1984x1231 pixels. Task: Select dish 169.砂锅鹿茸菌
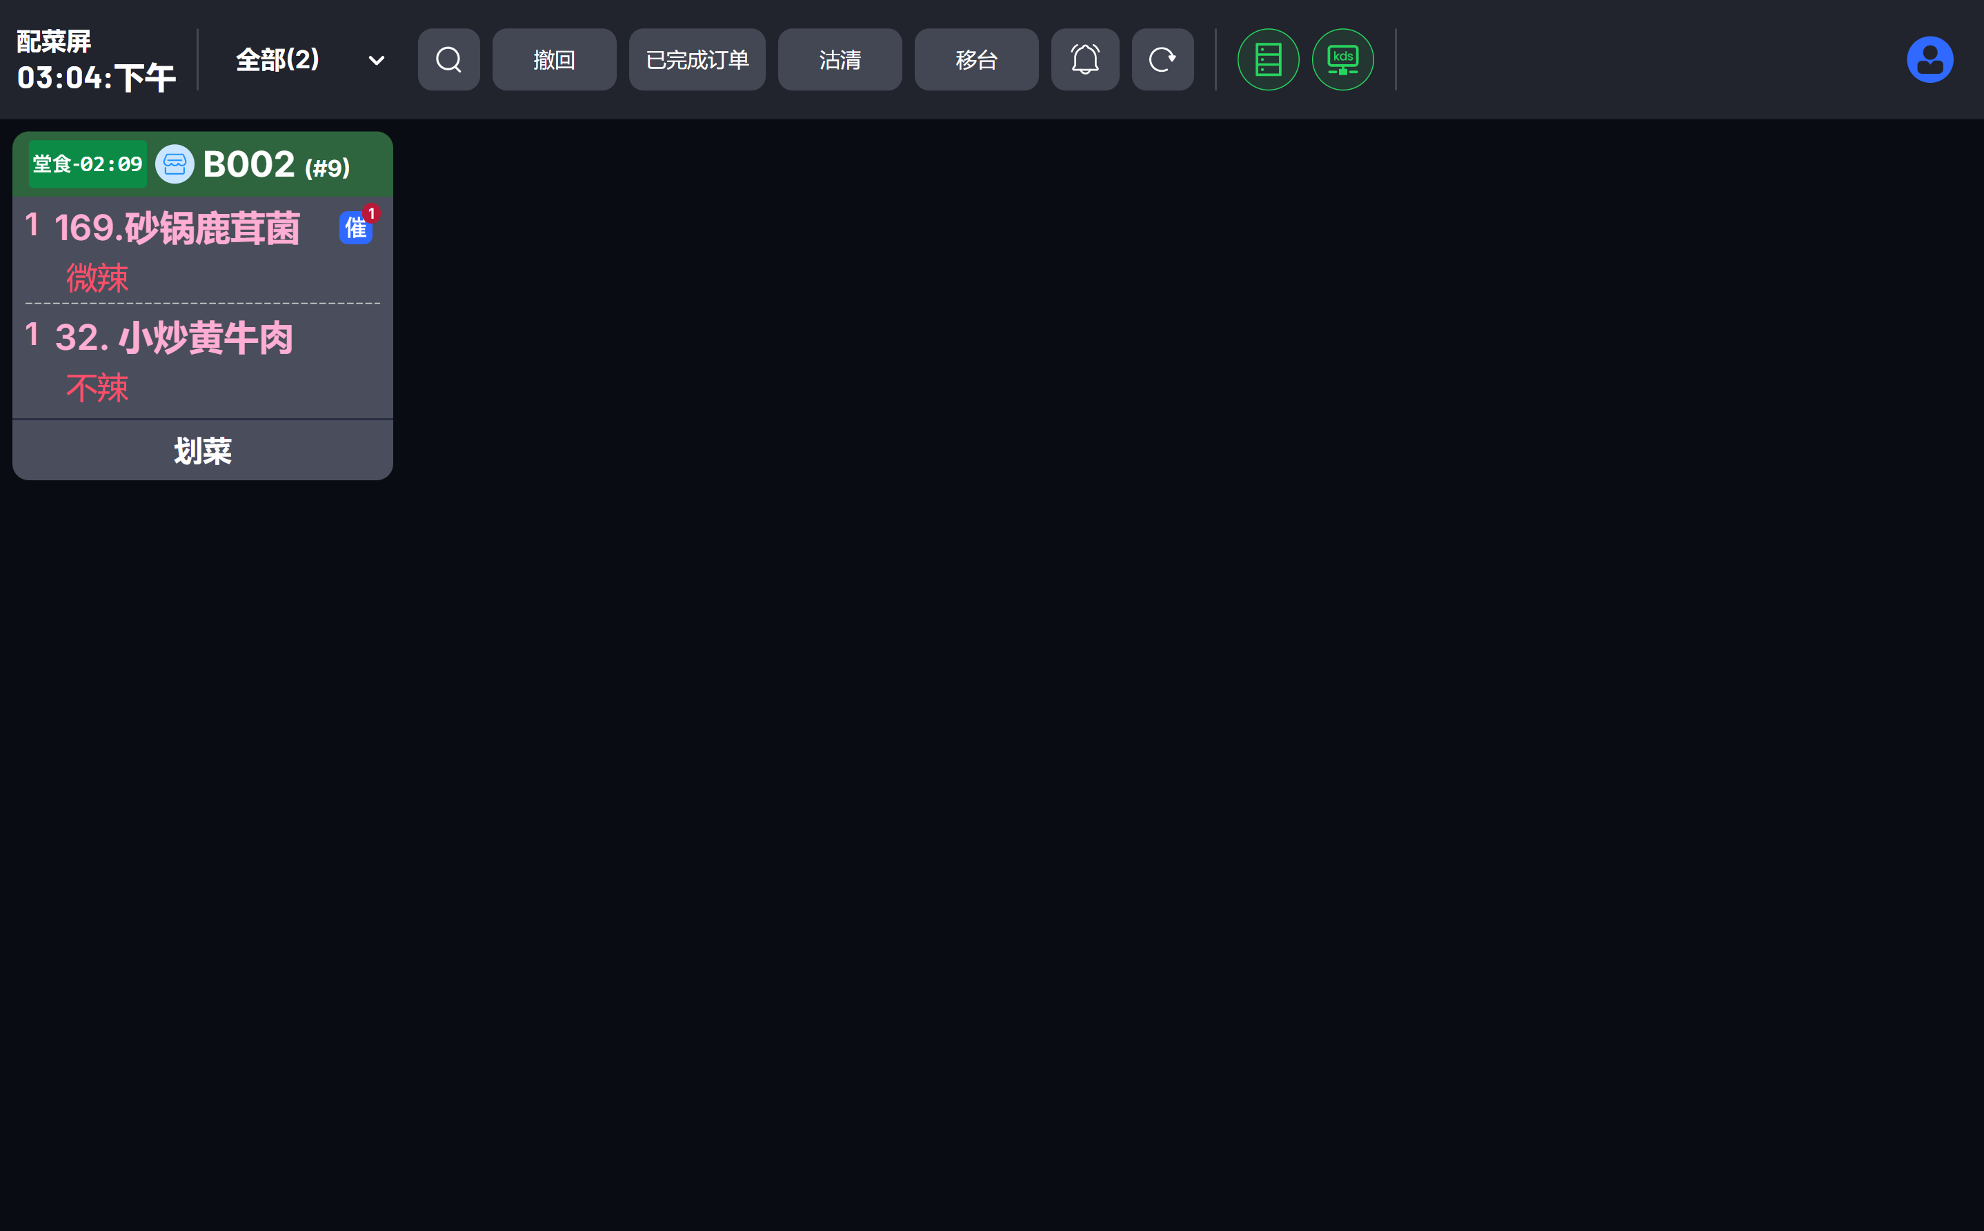[177, 228]
